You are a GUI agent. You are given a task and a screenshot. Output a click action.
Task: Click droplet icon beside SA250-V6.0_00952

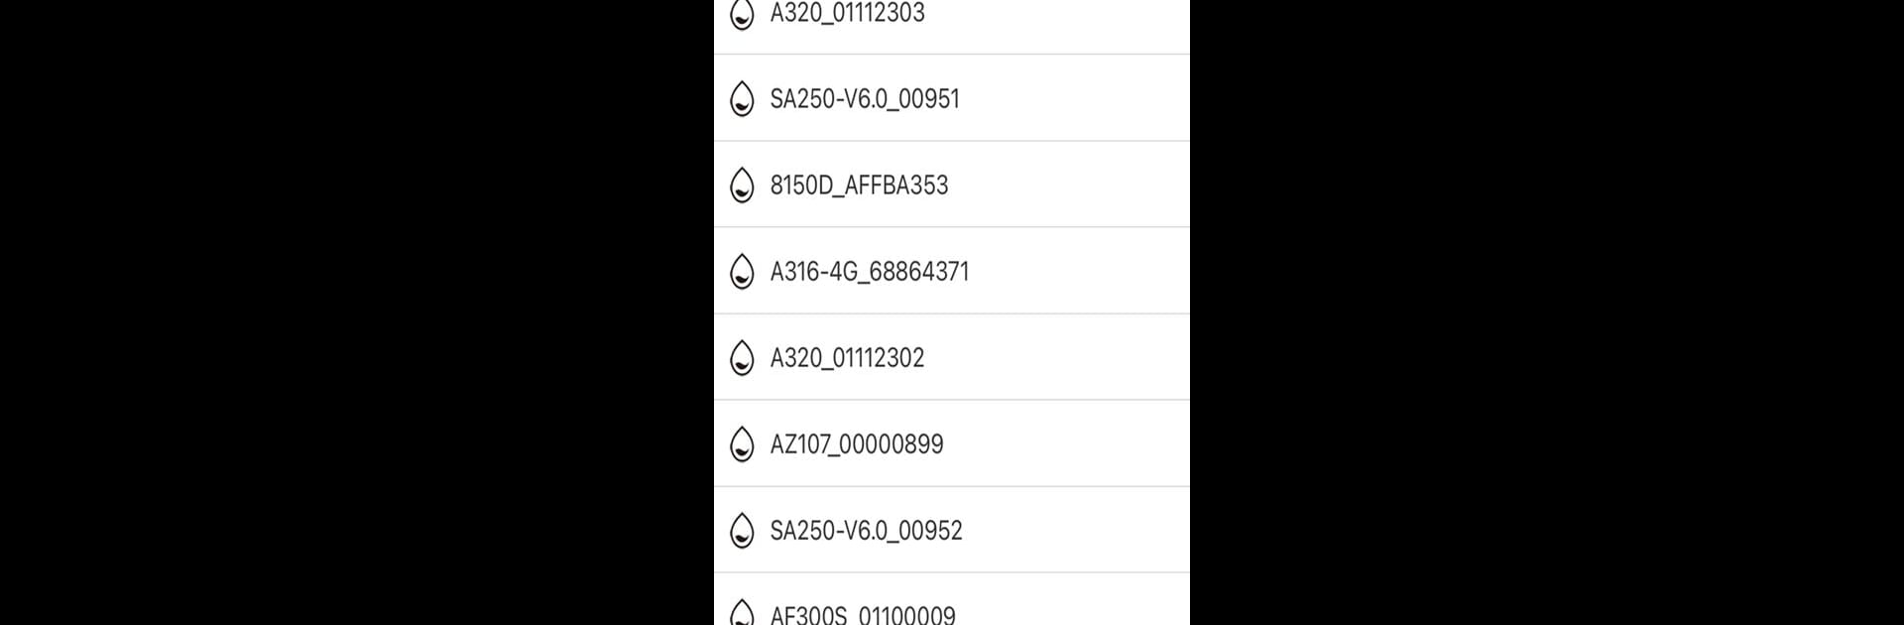pos(742,530)
